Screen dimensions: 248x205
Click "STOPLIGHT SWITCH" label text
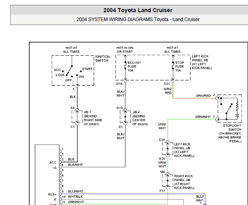pos(232,127)
